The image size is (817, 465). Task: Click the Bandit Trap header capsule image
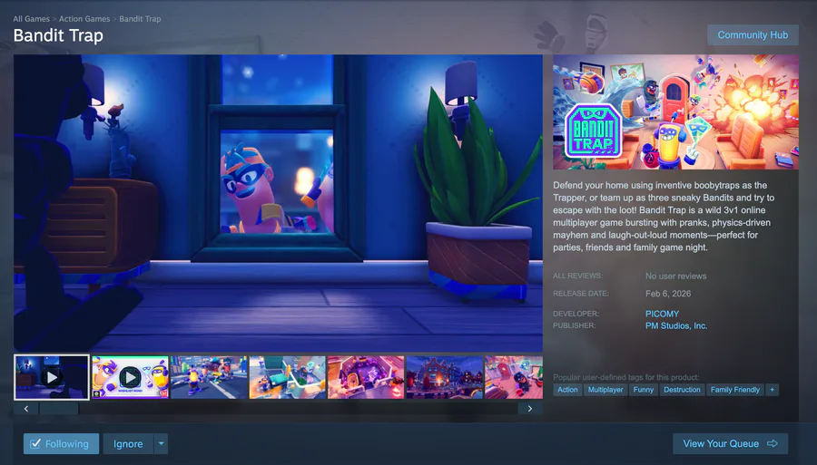click(x=675, y=111)
